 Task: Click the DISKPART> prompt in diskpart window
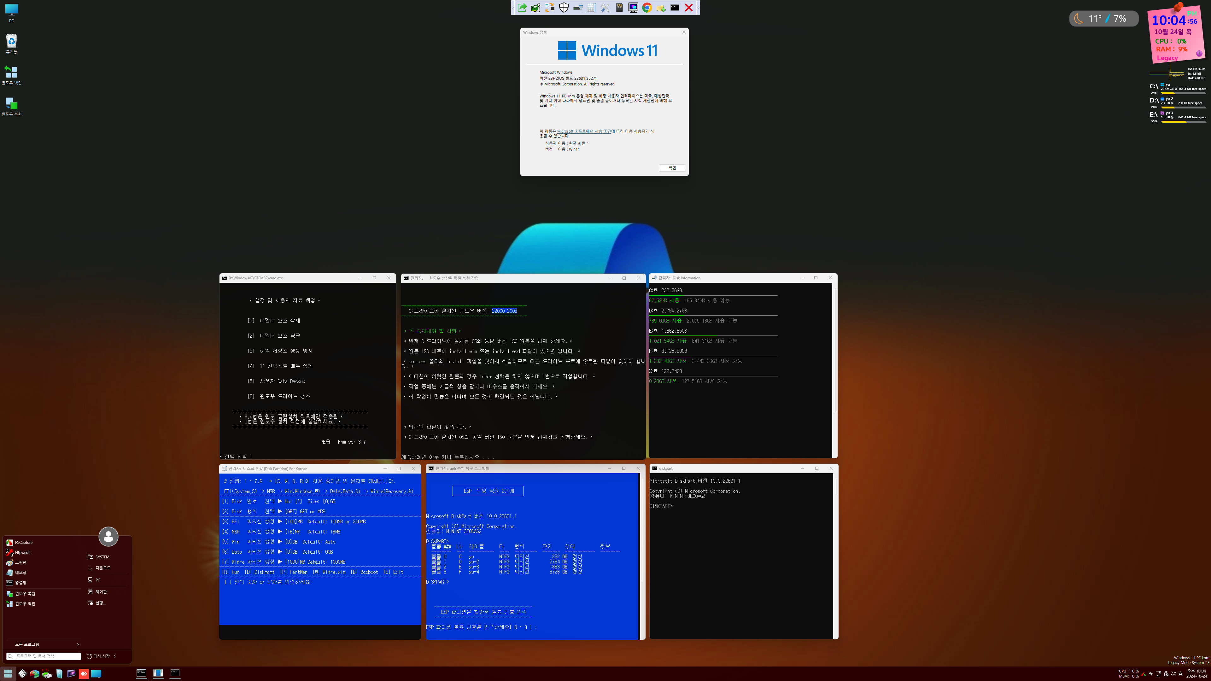click(x=660, y=506)
